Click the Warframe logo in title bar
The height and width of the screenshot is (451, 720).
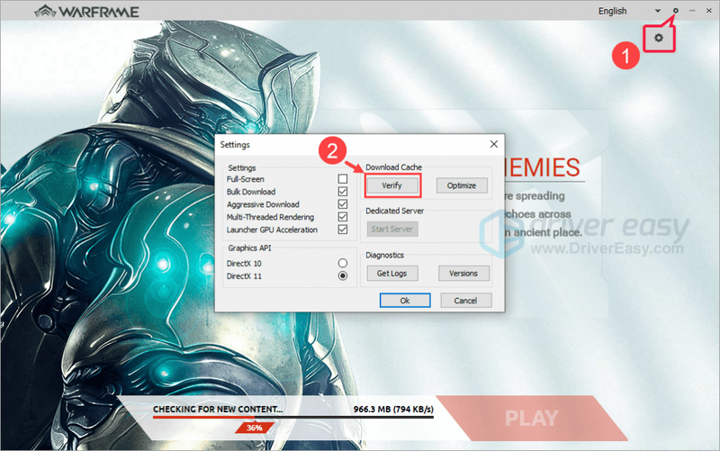[x=86, y=12]
